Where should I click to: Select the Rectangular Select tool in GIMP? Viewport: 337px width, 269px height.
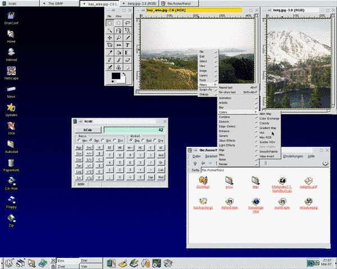coord(110,23)
